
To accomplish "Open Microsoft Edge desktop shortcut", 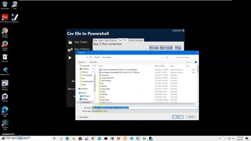I will [5, 112].
